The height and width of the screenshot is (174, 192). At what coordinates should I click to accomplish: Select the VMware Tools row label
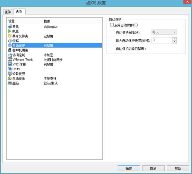[x=23, y=59]
